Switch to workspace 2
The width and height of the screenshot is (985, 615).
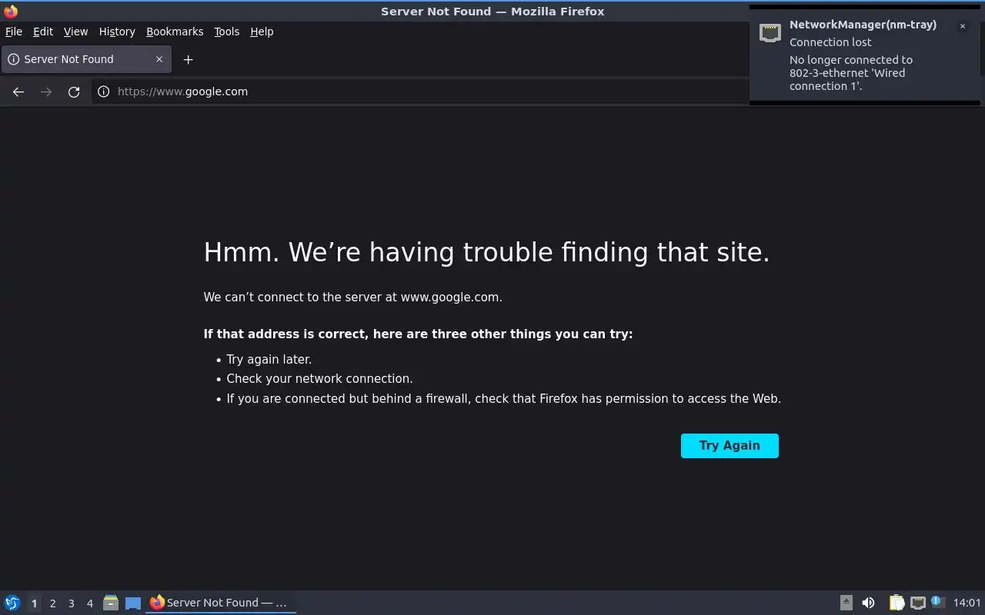coord(52,603)
